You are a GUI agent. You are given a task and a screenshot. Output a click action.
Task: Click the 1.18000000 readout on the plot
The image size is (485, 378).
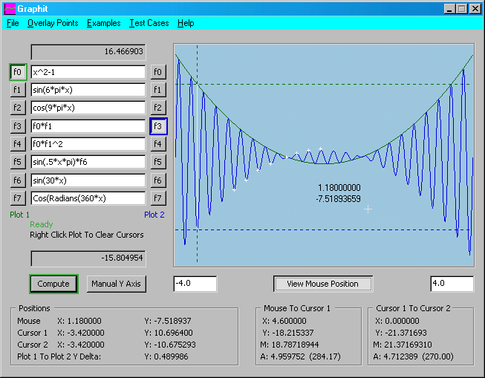[x=339, y=188]
